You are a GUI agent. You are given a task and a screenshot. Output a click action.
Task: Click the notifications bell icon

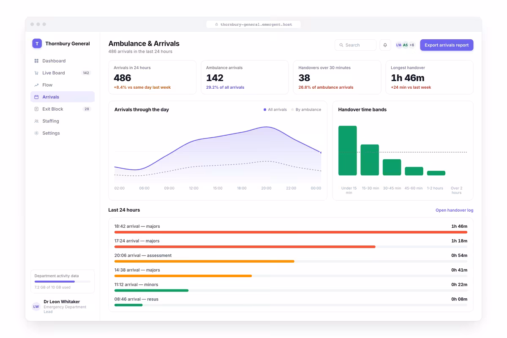pyautogui.click(x=385, y=45)
